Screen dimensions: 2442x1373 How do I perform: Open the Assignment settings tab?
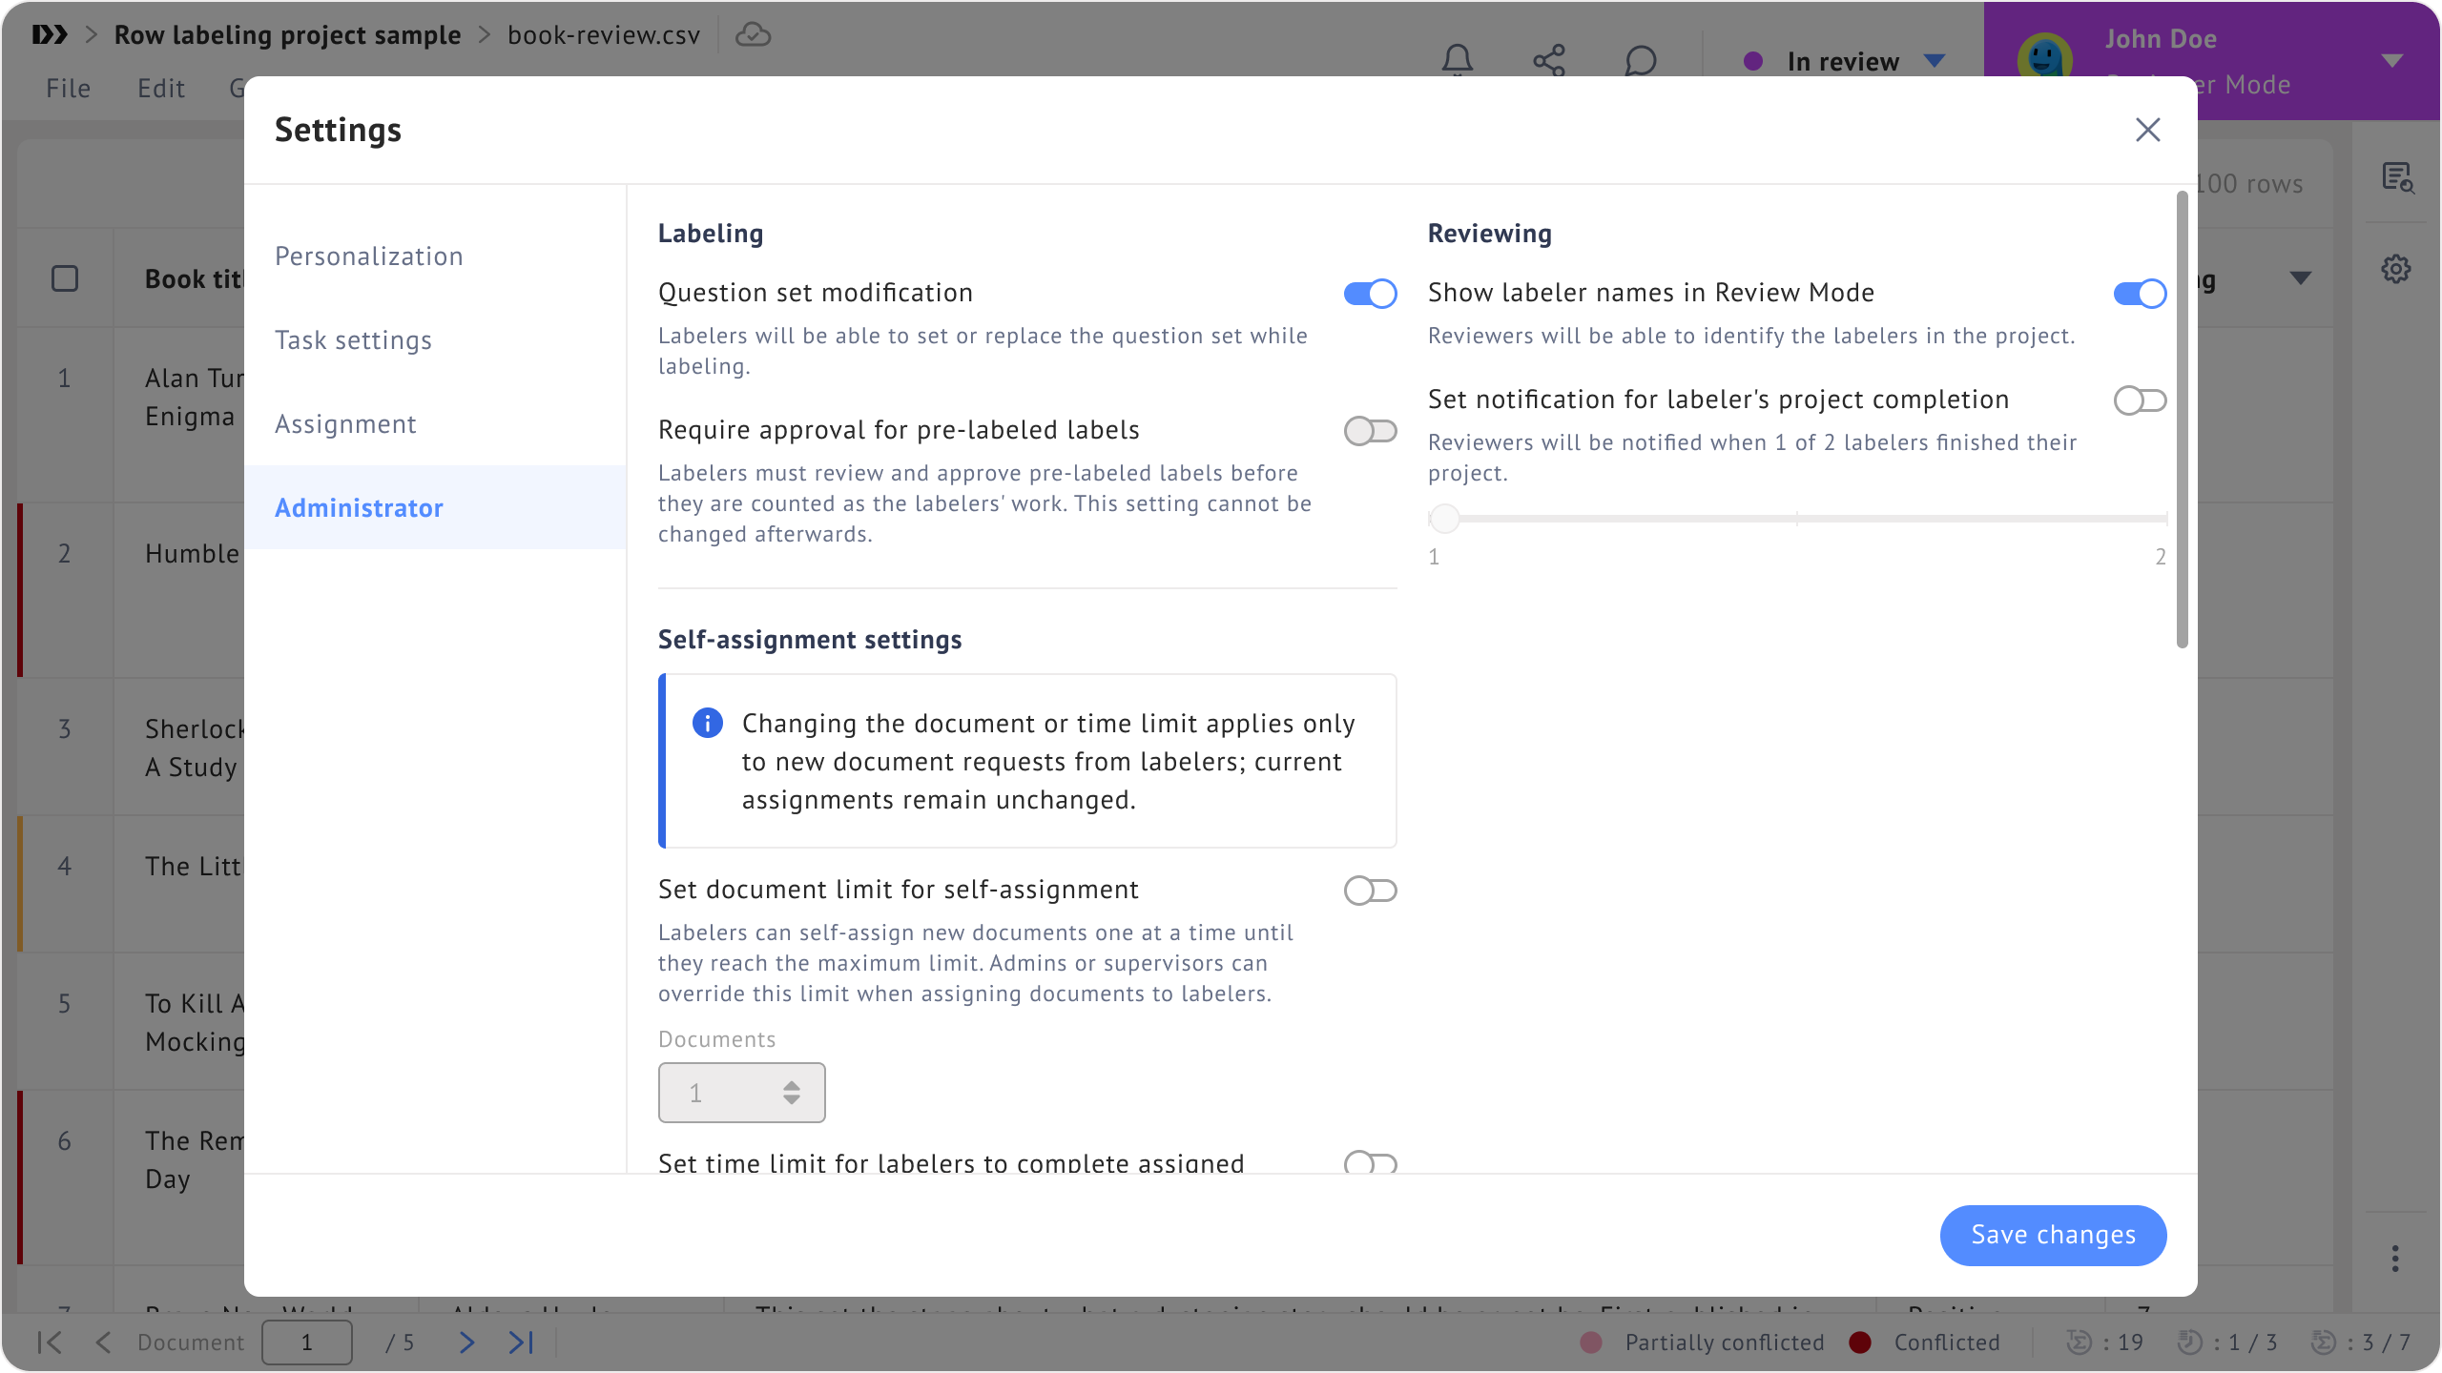345,424
